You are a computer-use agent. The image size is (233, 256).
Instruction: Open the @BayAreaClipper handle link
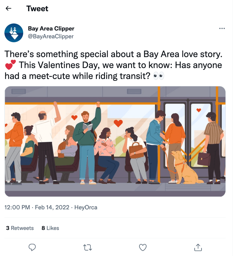tap(51, 36)
